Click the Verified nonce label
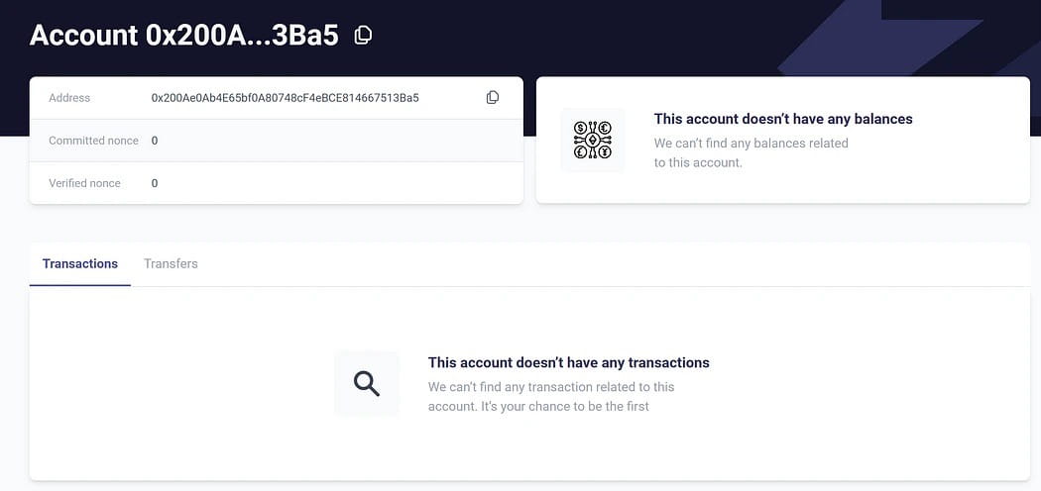The height and width of the screenshot is (491, 1041). click(84, 183)
